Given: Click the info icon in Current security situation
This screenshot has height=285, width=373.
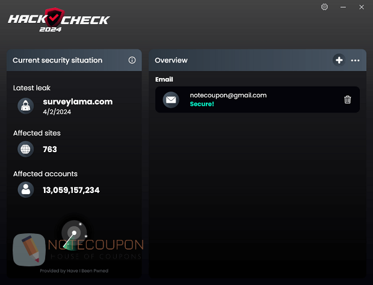Looking at the screenshot, I should pyautogui.click(x=132, y=60).
